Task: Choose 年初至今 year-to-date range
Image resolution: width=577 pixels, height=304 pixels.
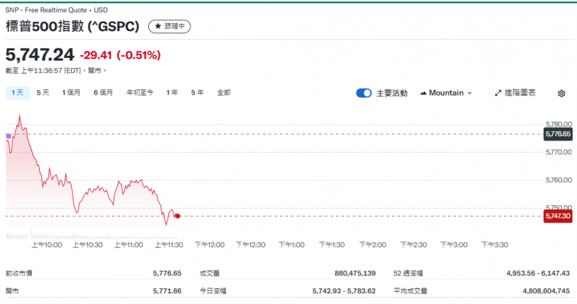Action: click(x=140, y=92)
